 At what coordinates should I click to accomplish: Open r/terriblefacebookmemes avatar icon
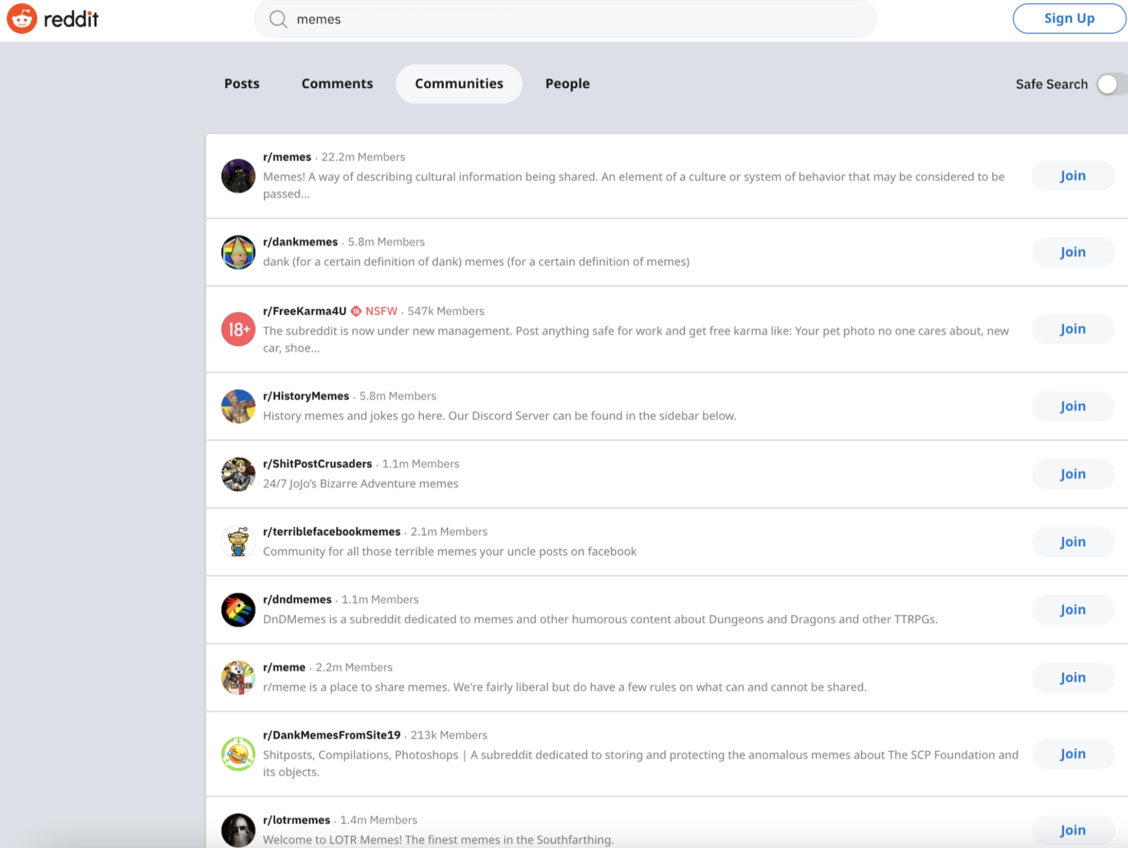[x=238, y=541]
